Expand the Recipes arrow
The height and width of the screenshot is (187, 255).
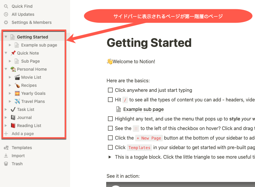pos(10,85)
